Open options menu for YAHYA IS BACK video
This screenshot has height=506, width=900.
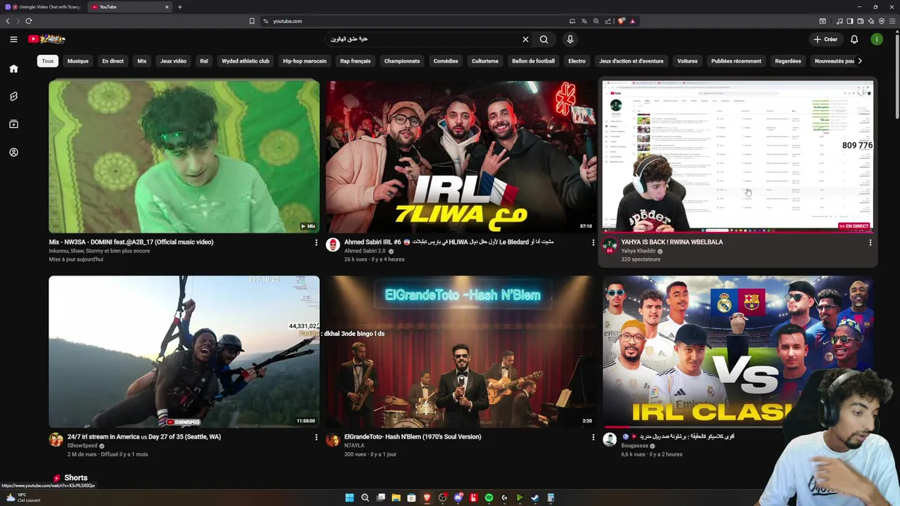(870, 242)
